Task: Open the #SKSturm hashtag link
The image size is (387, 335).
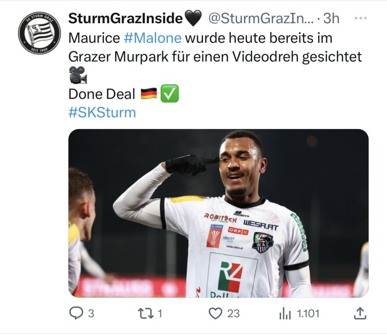Action: (102, 113)
